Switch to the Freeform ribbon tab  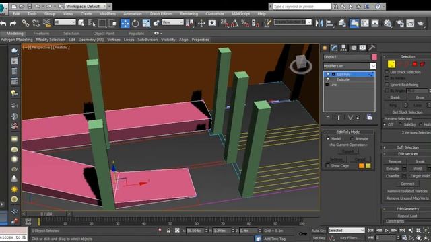pyautogui.click(x=41, y=33)
